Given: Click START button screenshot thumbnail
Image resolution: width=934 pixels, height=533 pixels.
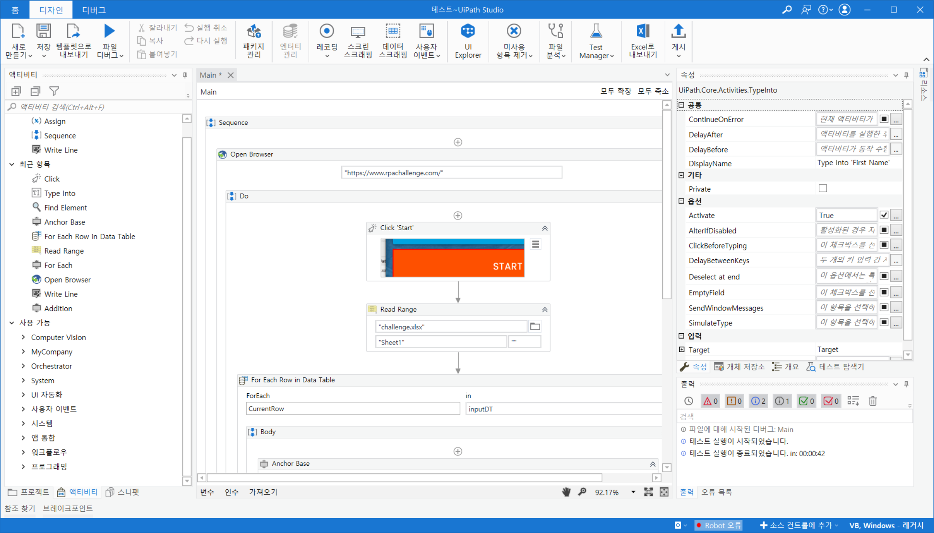Looking at the screenshot, I should tap(452, 258).
